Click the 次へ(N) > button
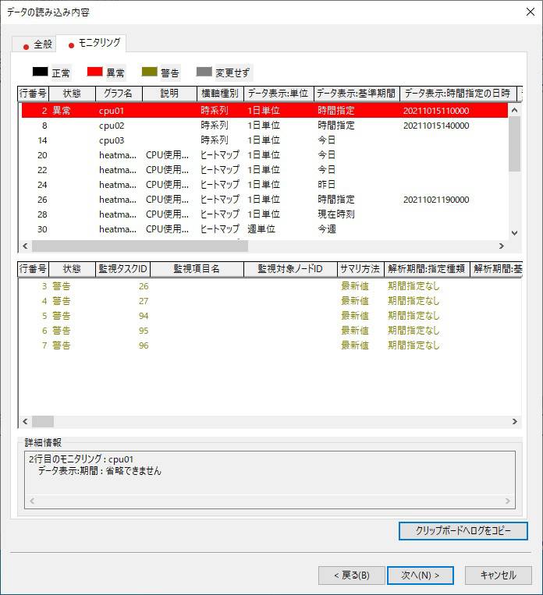 click(x=420, y=576)
